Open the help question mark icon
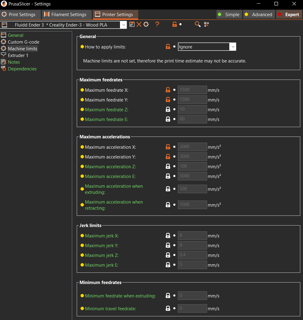Screen dimensions: 303x320 [157, 24]
